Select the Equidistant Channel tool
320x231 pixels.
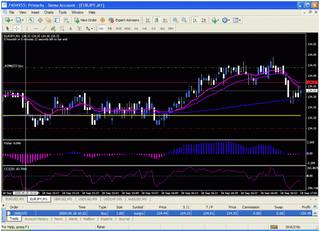click(x=53, y=29)
